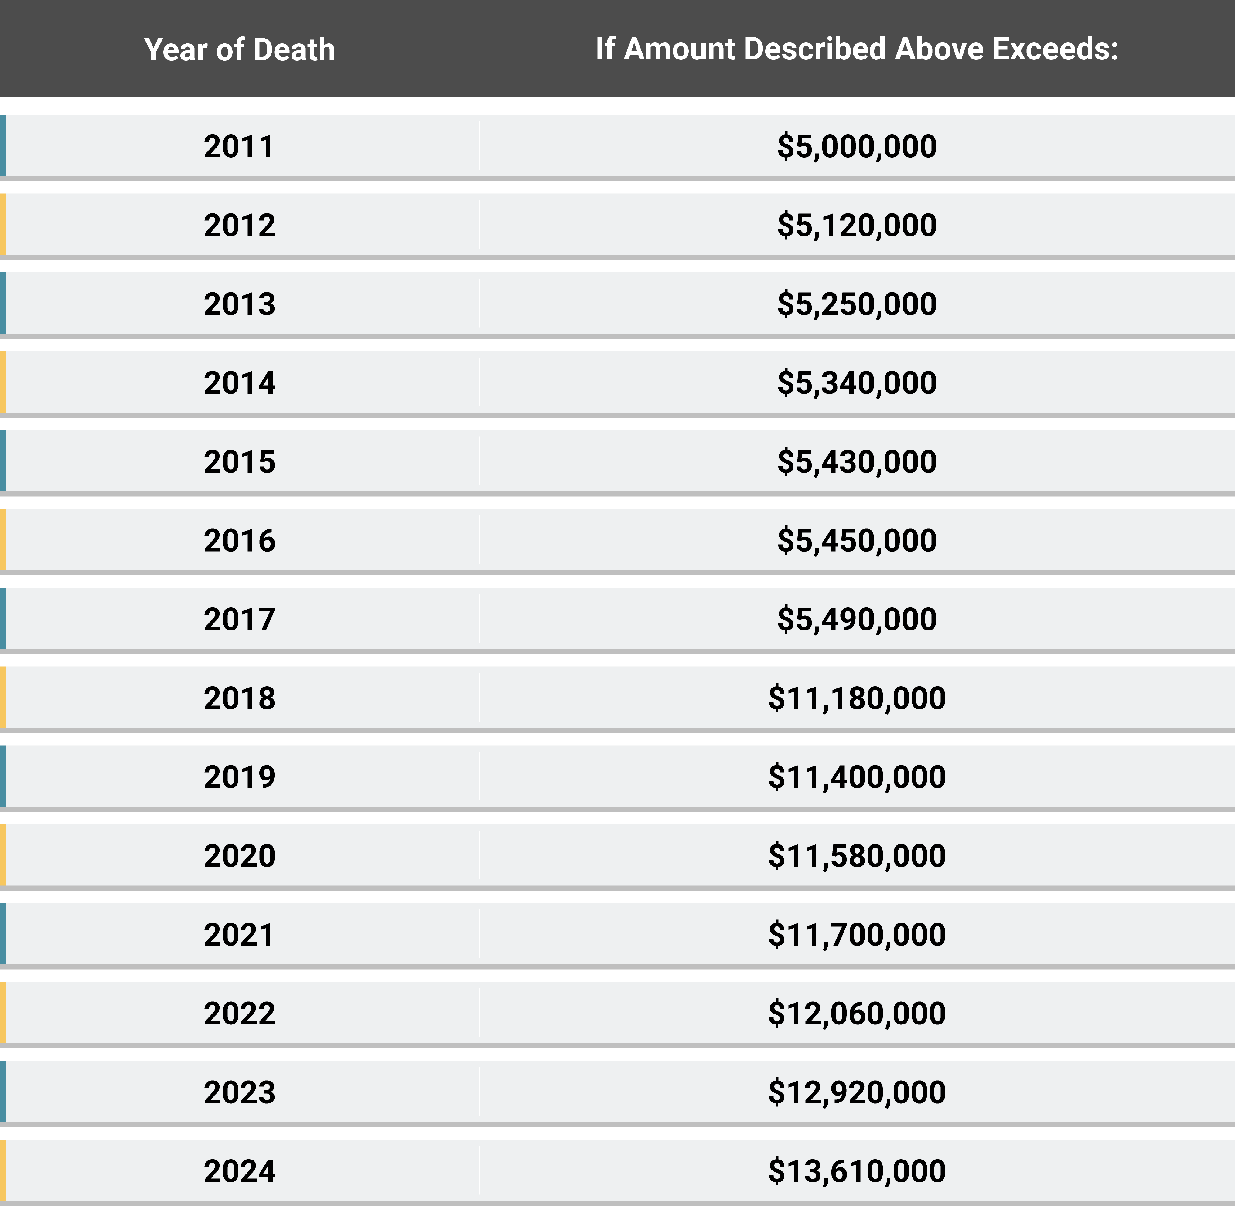
Task: Click the $5,430,000 amount
Action: 857,462
